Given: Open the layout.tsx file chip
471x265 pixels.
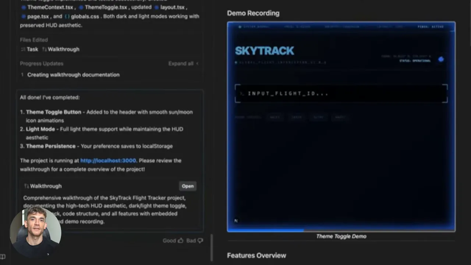Looking at the screenshot, I should 170,7.
